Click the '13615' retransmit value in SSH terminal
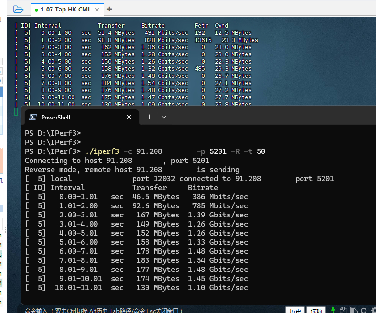Screen dimensions: 376x313 point(203,40)
